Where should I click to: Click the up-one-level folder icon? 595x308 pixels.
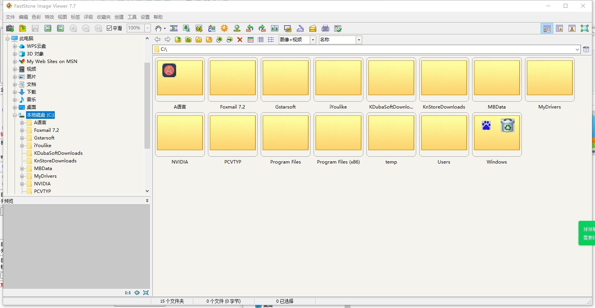tap(178, 40)
